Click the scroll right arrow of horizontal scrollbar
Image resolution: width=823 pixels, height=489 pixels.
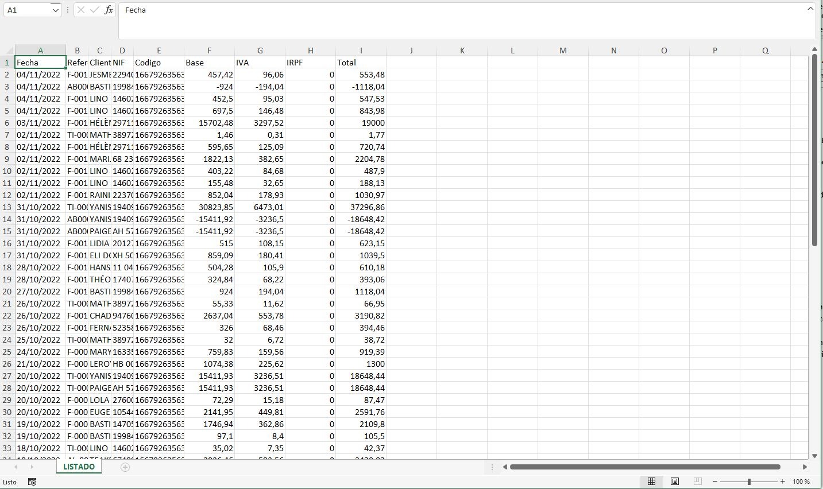(x=805, y=467)
